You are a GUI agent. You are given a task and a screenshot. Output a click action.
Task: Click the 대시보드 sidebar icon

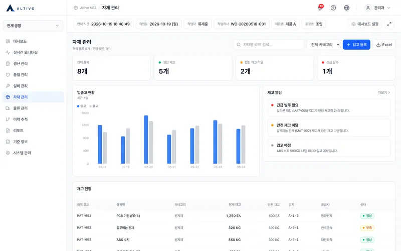coord(8,41)
